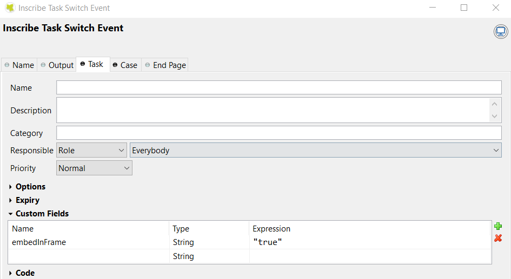Screen dimensions: 511x279
Task: Expand the Expiry section
Action: [27, 200]
